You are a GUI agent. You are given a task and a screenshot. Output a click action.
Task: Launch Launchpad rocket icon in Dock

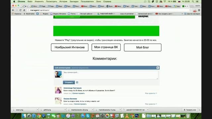pyautogui.click(x=29, y=116)
